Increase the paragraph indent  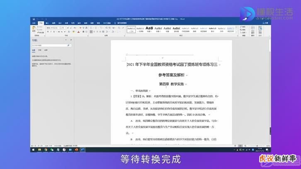point(109,28)
